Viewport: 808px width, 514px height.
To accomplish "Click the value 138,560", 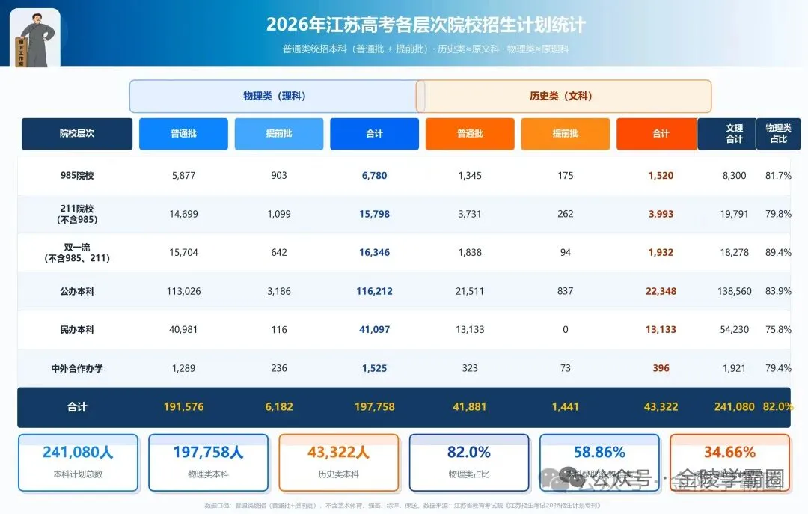I will click(x=735, y=291).
